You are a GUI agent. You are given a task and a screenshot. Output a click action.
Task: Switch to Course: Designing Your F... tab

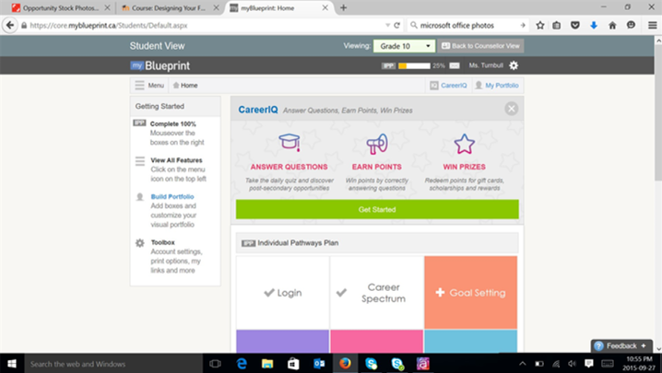pos(170,8)
